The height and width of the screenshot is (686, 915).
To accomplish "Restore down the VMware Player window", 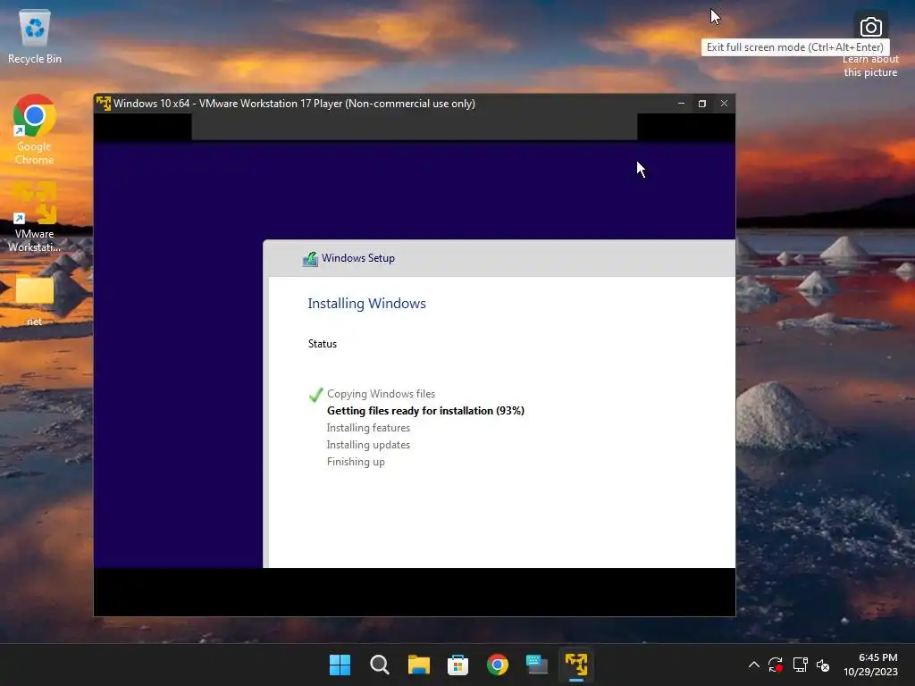I will (x=702, y=104).
